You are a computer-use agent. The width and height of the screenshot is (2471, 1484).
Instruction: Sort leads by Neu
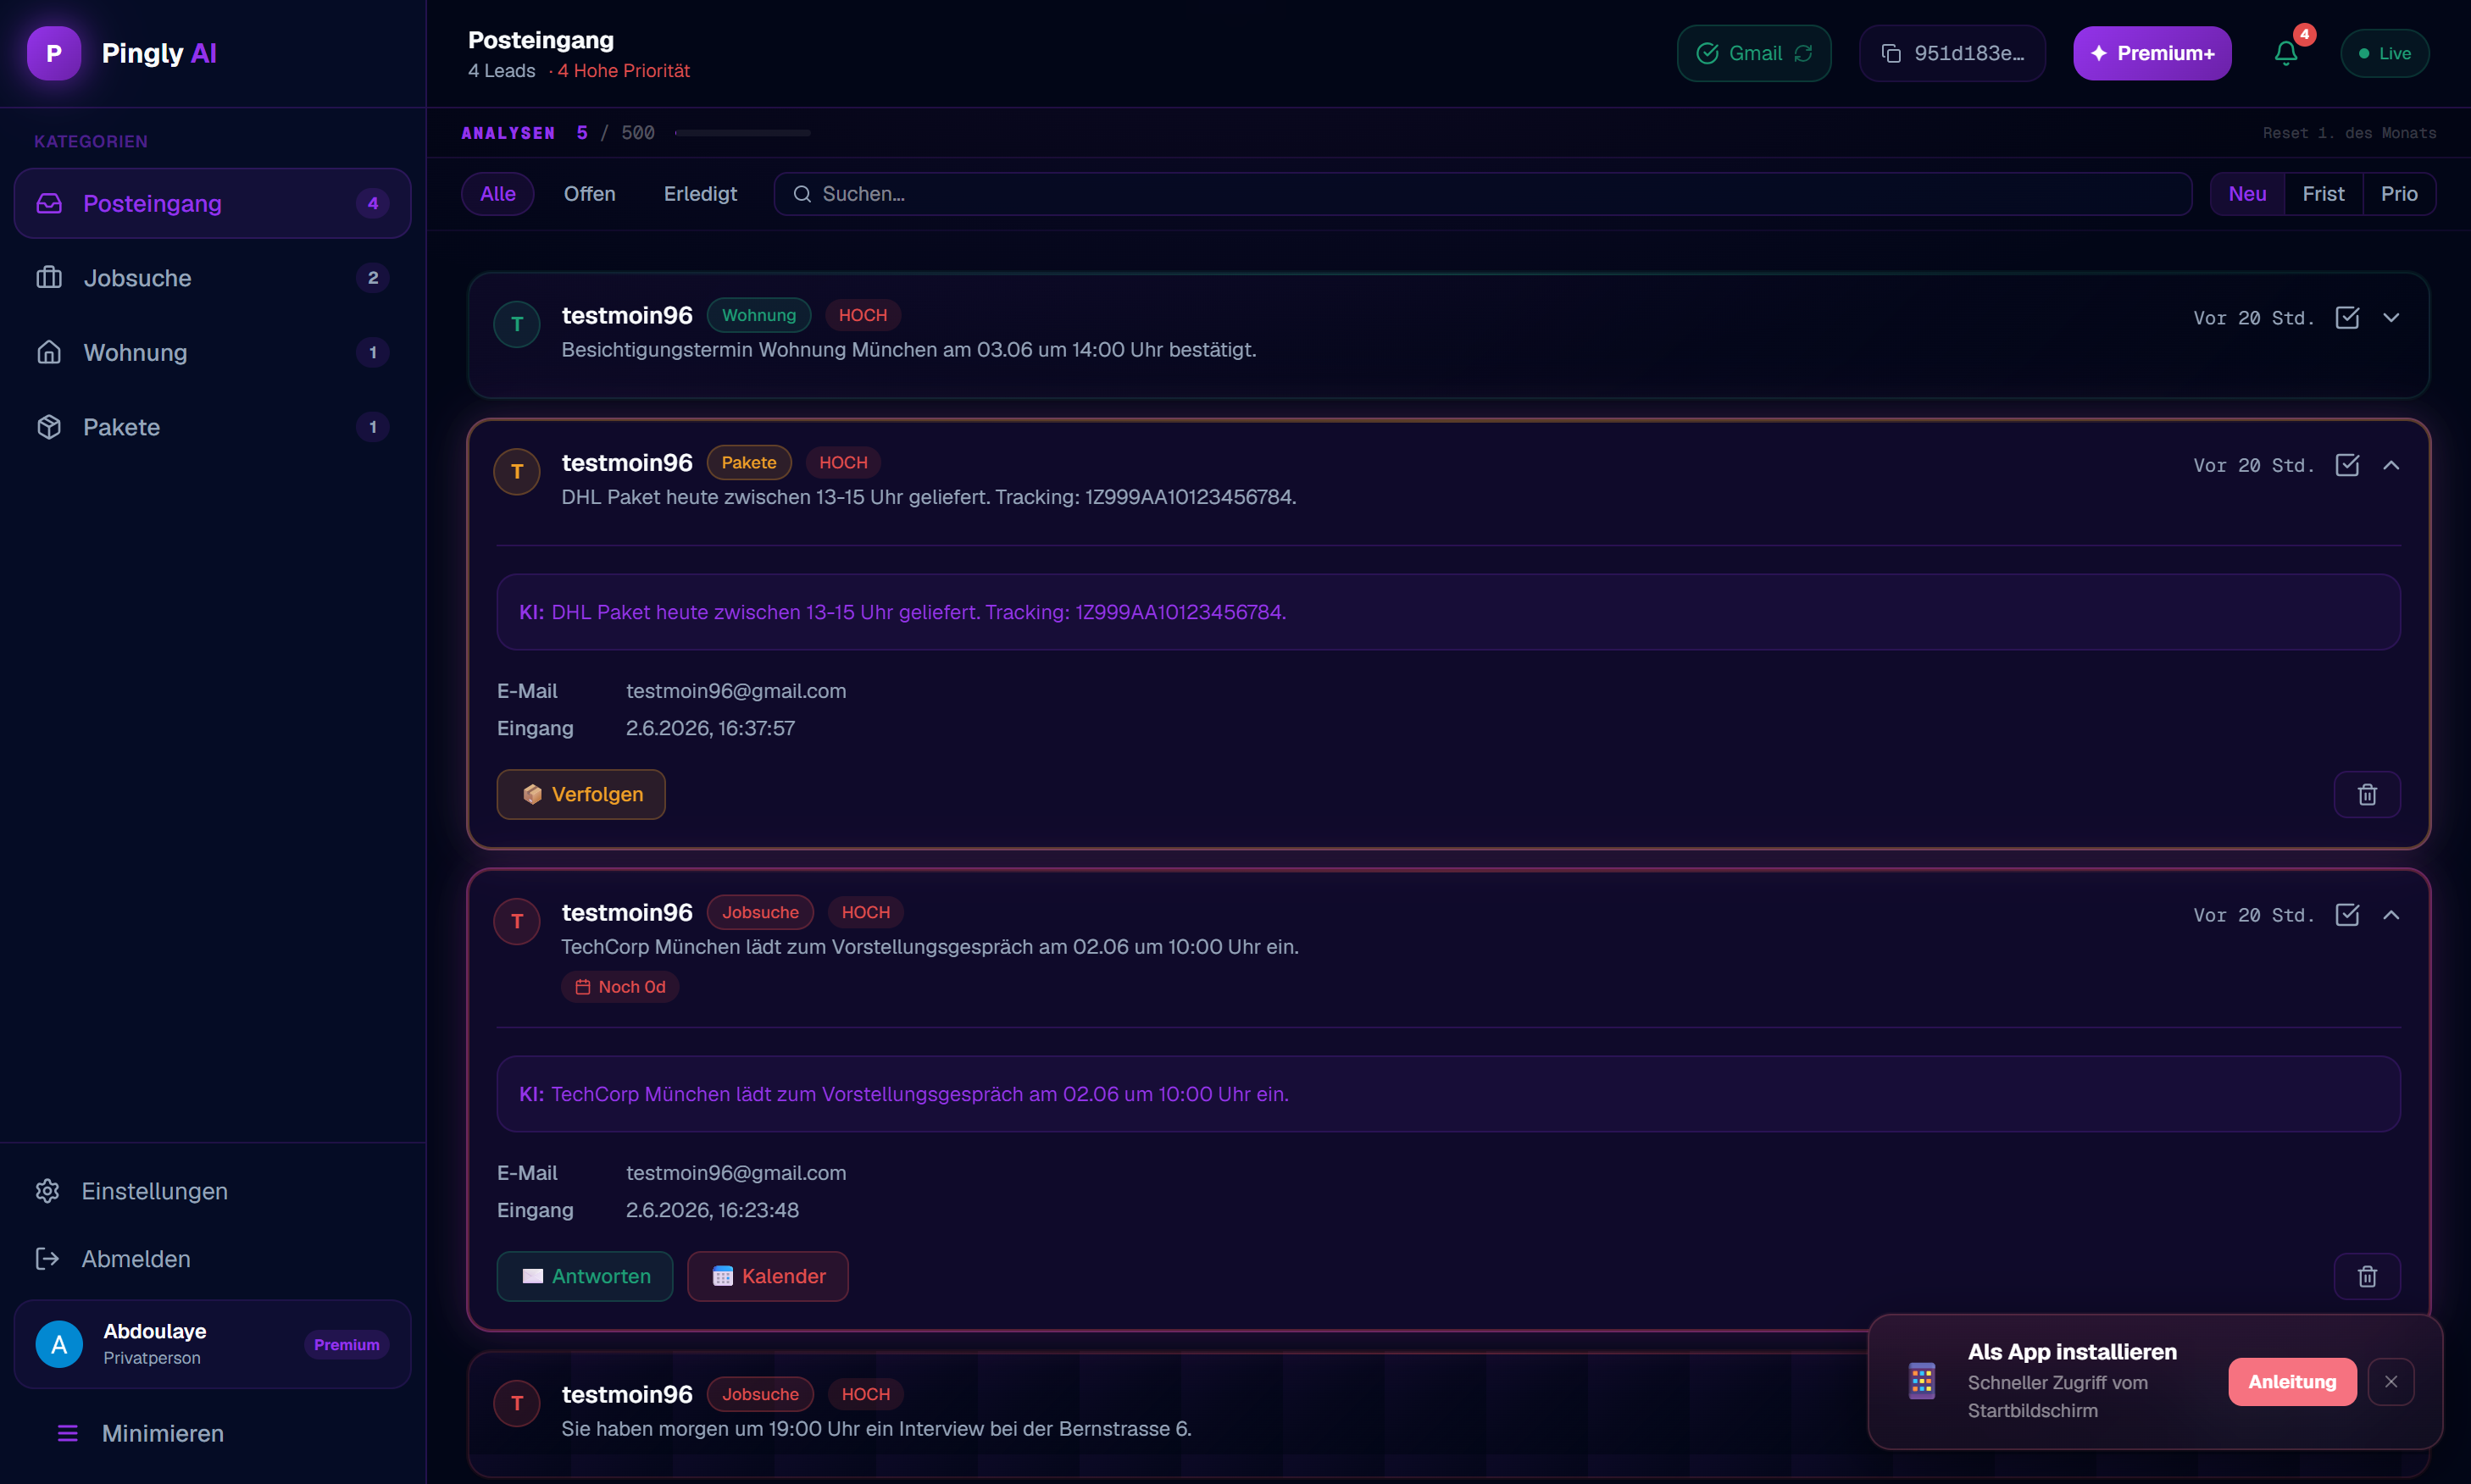pos(2247,194)
